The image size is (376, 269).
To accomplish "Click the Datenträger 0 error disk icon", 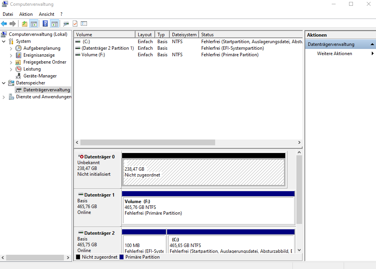I will 81,156.
